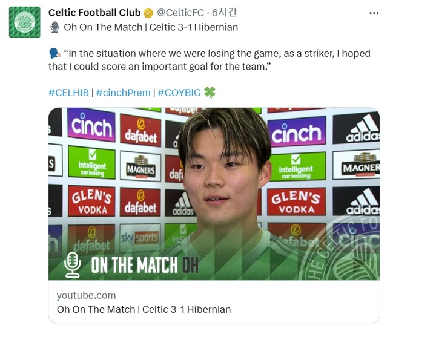Open the 6시간 timestamp link

(224, 13)
